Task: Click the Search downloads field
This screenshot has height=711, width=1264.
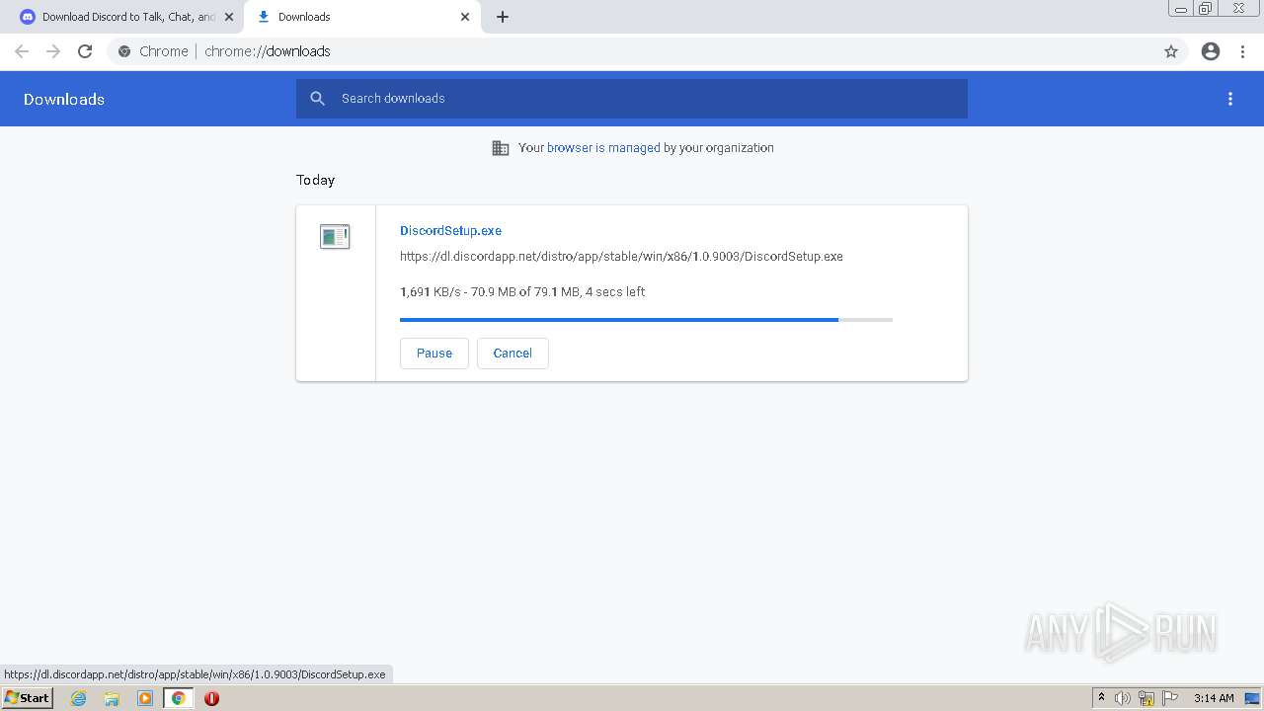Action: pos(632,99)
